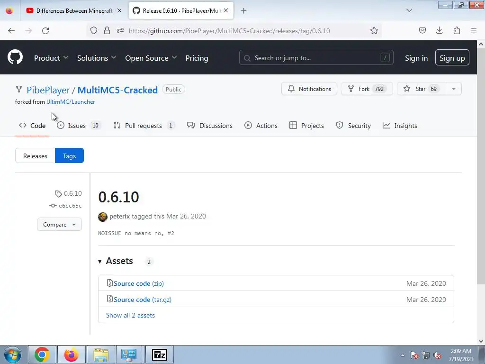
Task: Open Chrome from the taskbar
Action: pos(42,355)
